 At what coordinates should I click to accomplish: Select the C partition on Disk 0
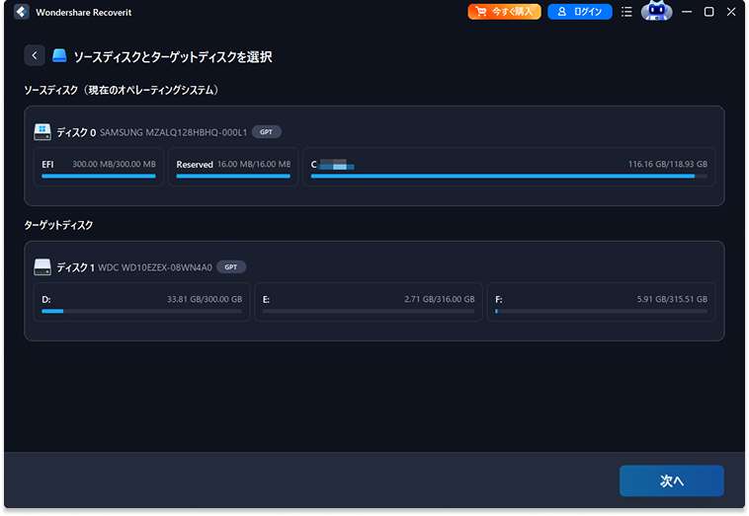pos(509,168)
